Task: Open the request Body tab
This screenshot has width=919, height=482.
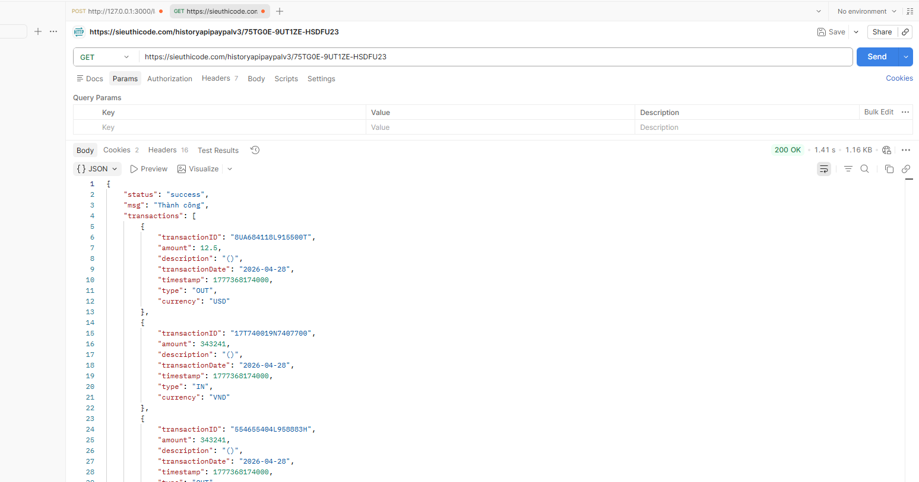Action: click(256, 79)
